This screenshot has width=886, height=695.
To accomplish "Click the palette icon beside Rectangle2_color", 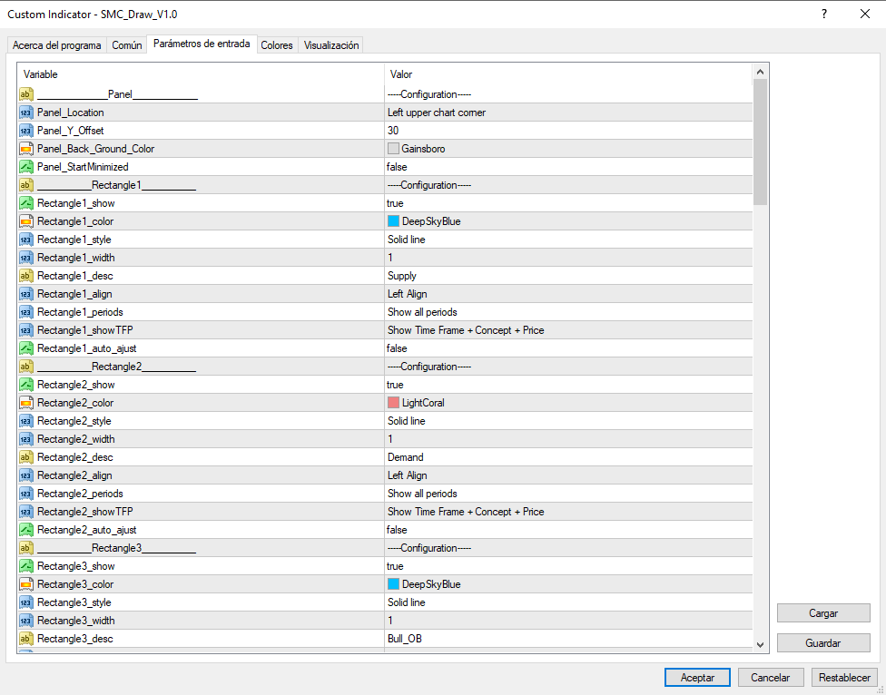I will (x=25, y=403).
